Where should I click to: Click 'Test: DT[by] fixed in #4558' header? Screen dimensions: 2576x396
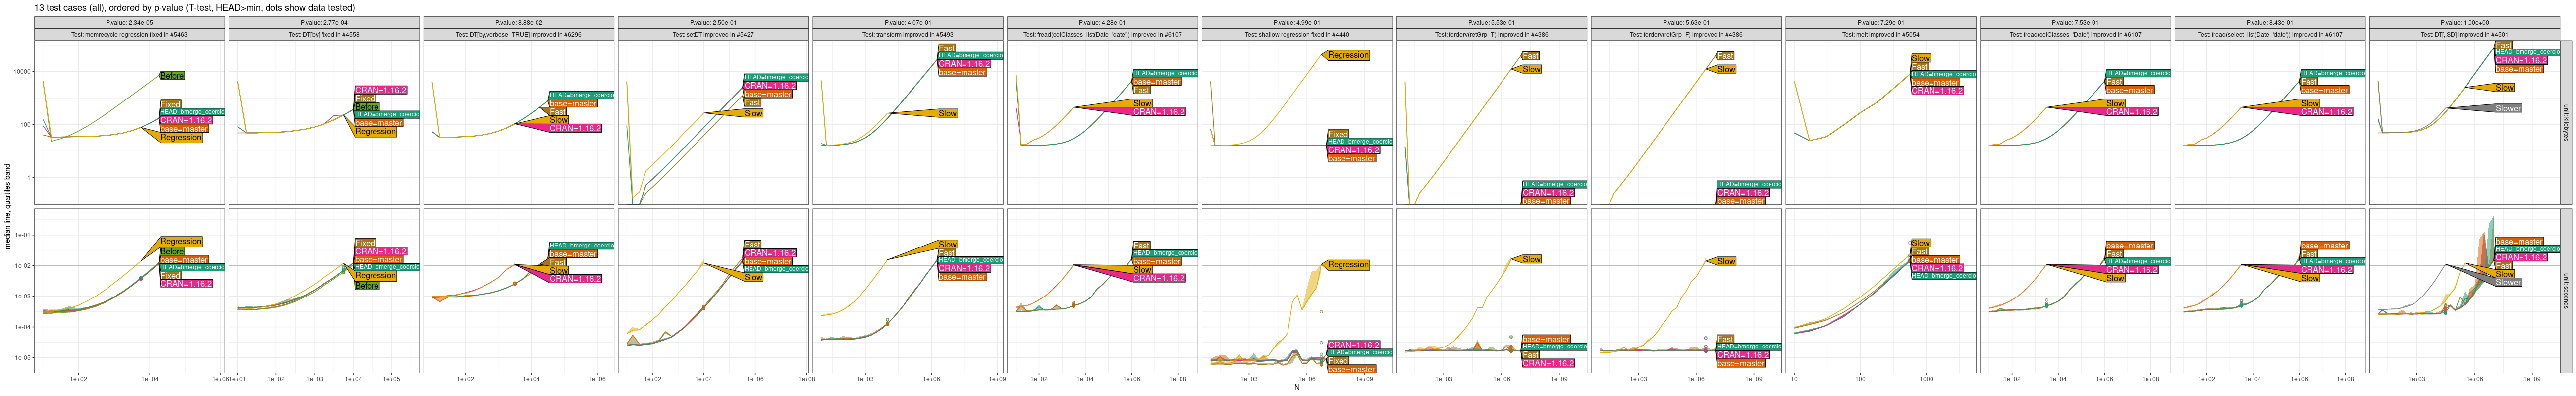324,34
